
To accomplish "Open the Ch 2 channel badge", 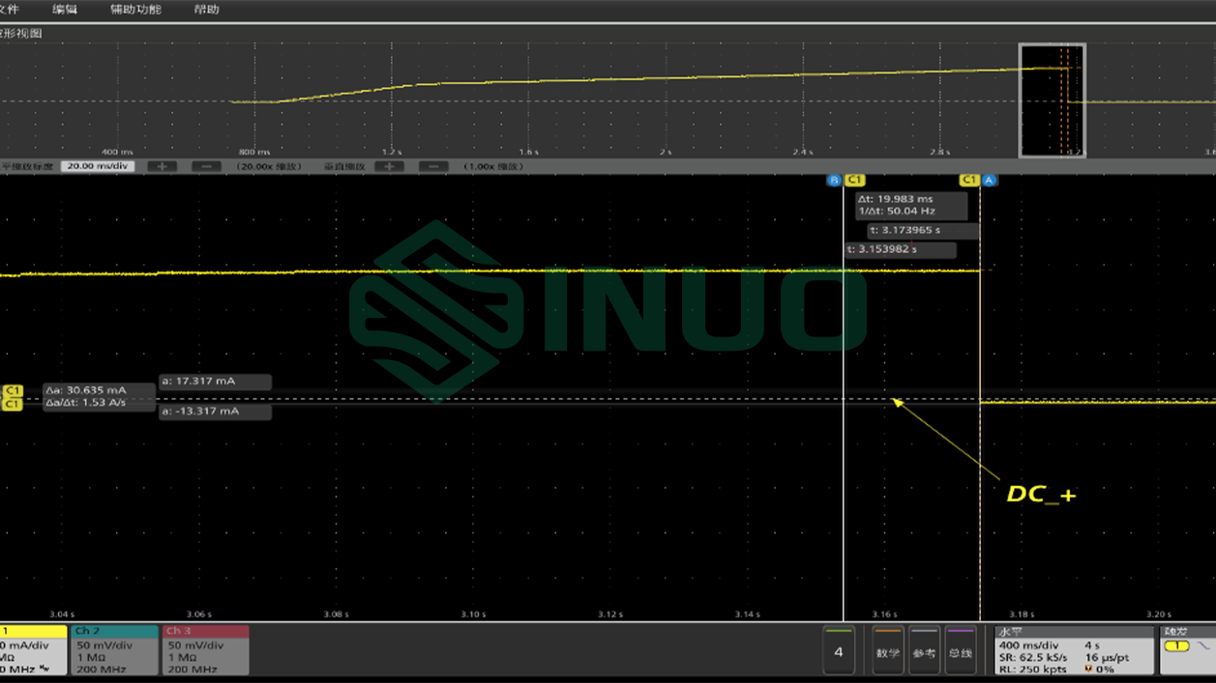I will pyautogui.click(x=113, y=650).
